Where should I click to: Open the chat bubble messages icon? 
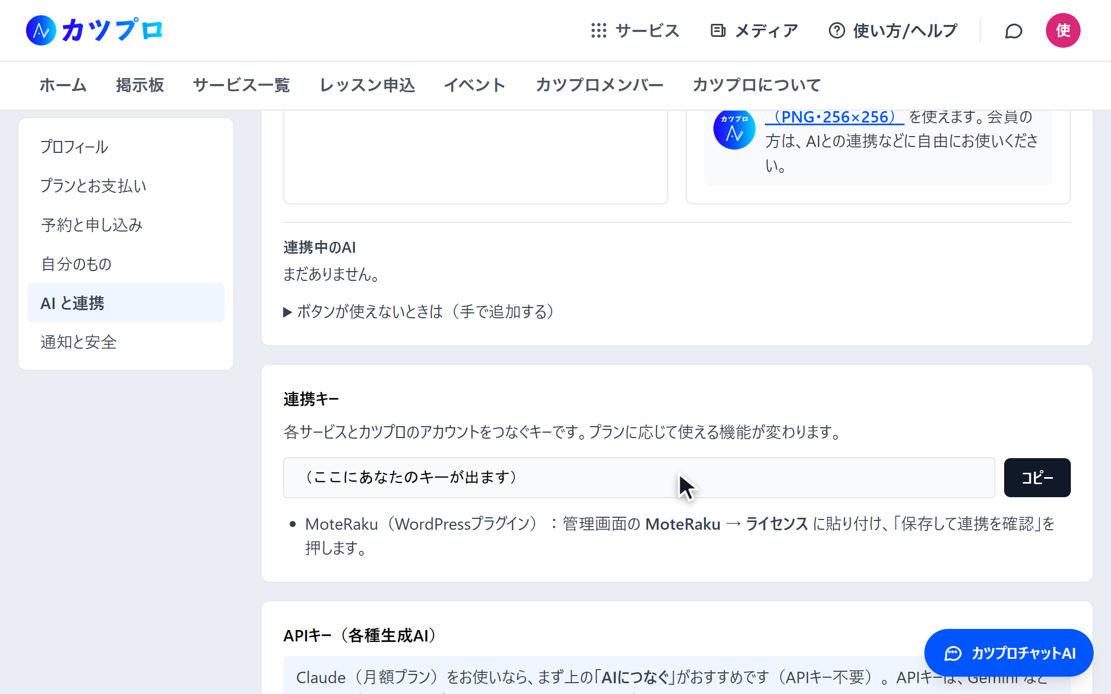(x=1013, y=31)
